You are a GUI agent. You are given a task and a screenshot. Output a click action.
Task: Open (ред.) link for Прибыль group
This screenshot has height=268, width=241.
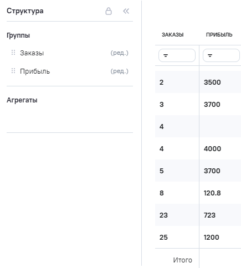[x=119, y=71]
